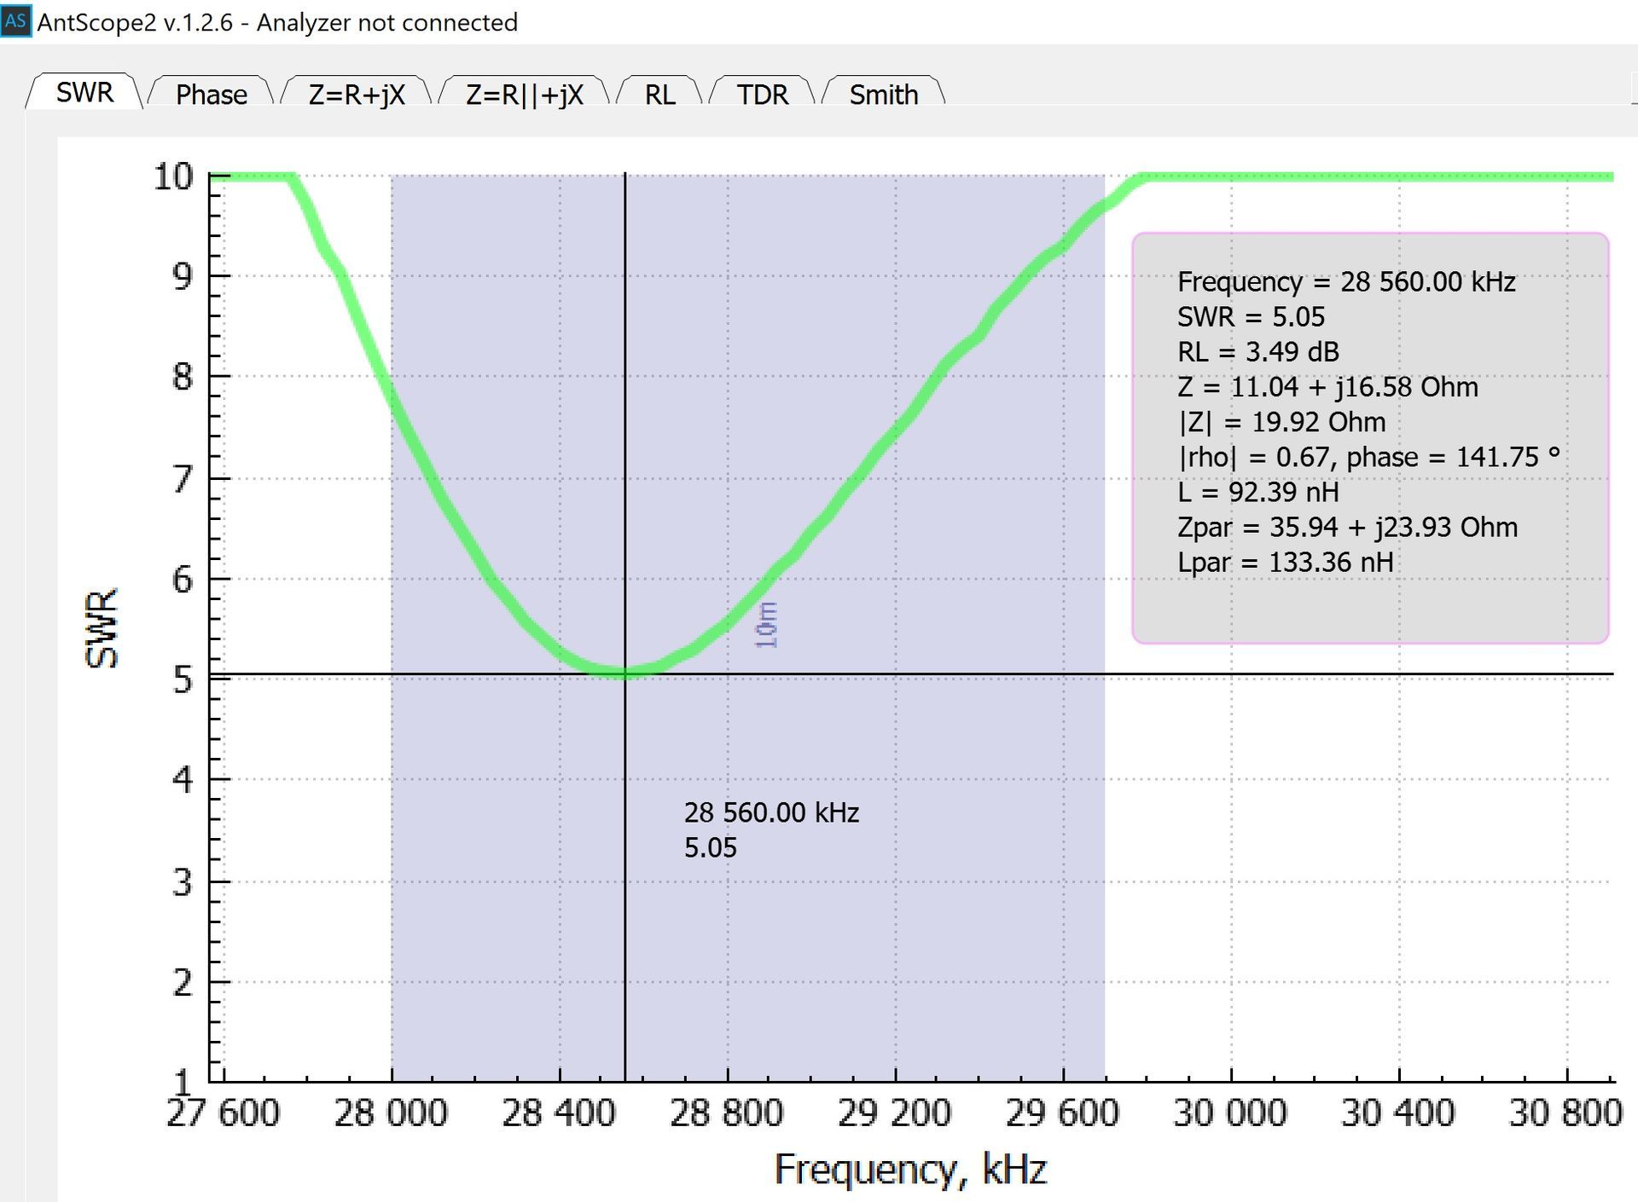The image size is (1638, 1202).
Task: Click the 28 000 frequency axis label
Action: [391, 1112]
